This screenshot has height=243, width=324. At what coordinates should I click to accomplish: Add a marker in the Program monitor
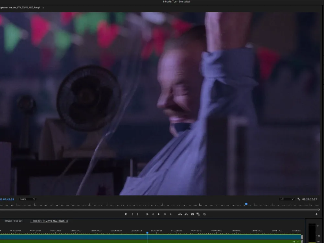pyautogui.click(x=126, y=214)
